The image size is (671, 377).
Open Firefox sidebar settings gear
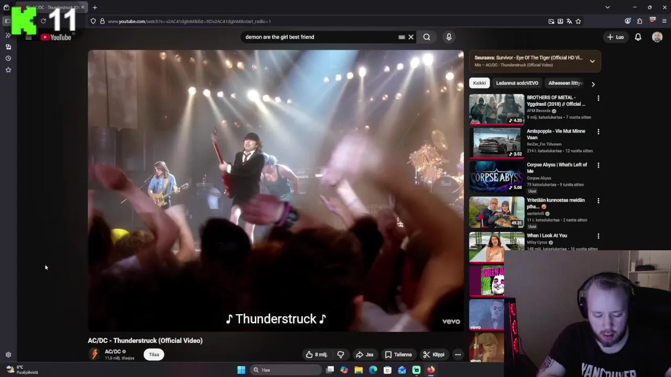8,354
